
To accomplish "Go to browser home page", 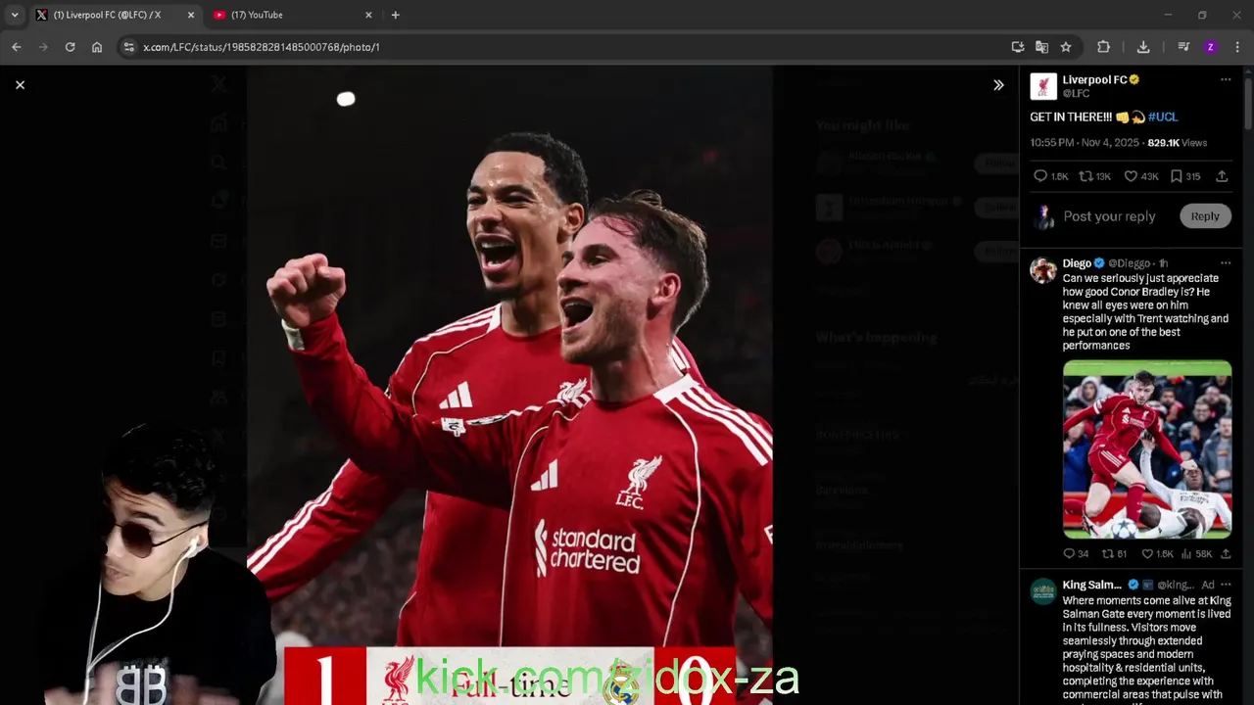I will (x=97, y=47).
